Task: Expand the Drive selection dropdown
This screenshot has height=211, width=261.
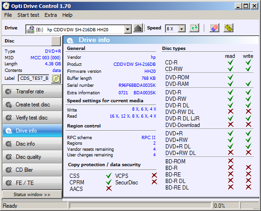Action: pos(127,29)
